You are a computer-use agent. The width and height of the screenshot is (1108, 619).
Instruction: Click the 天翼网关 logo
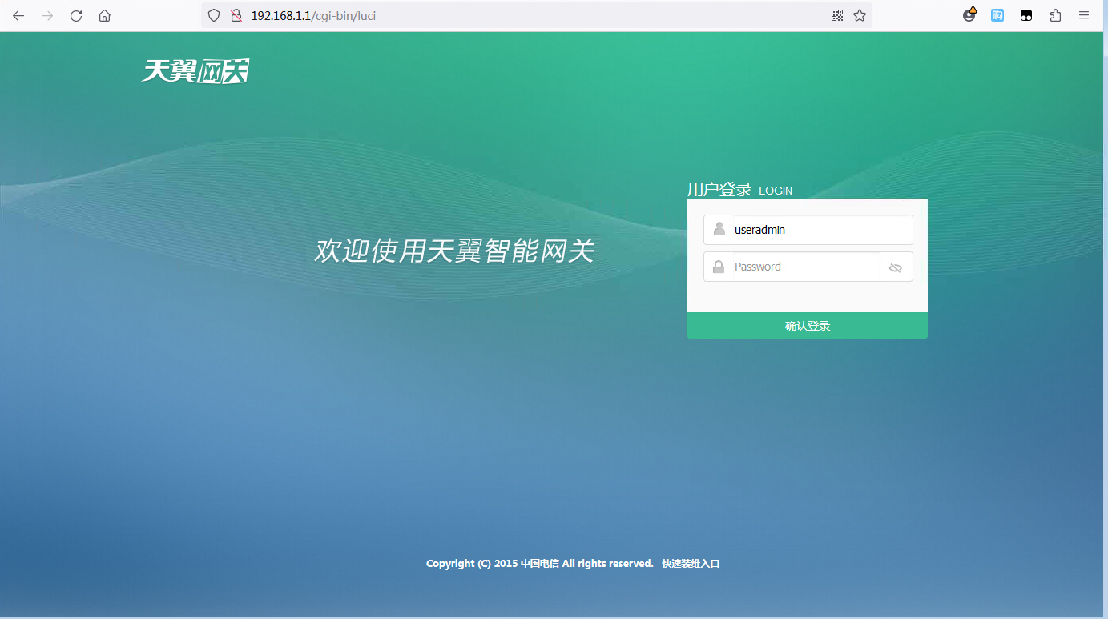pos(195,70)
